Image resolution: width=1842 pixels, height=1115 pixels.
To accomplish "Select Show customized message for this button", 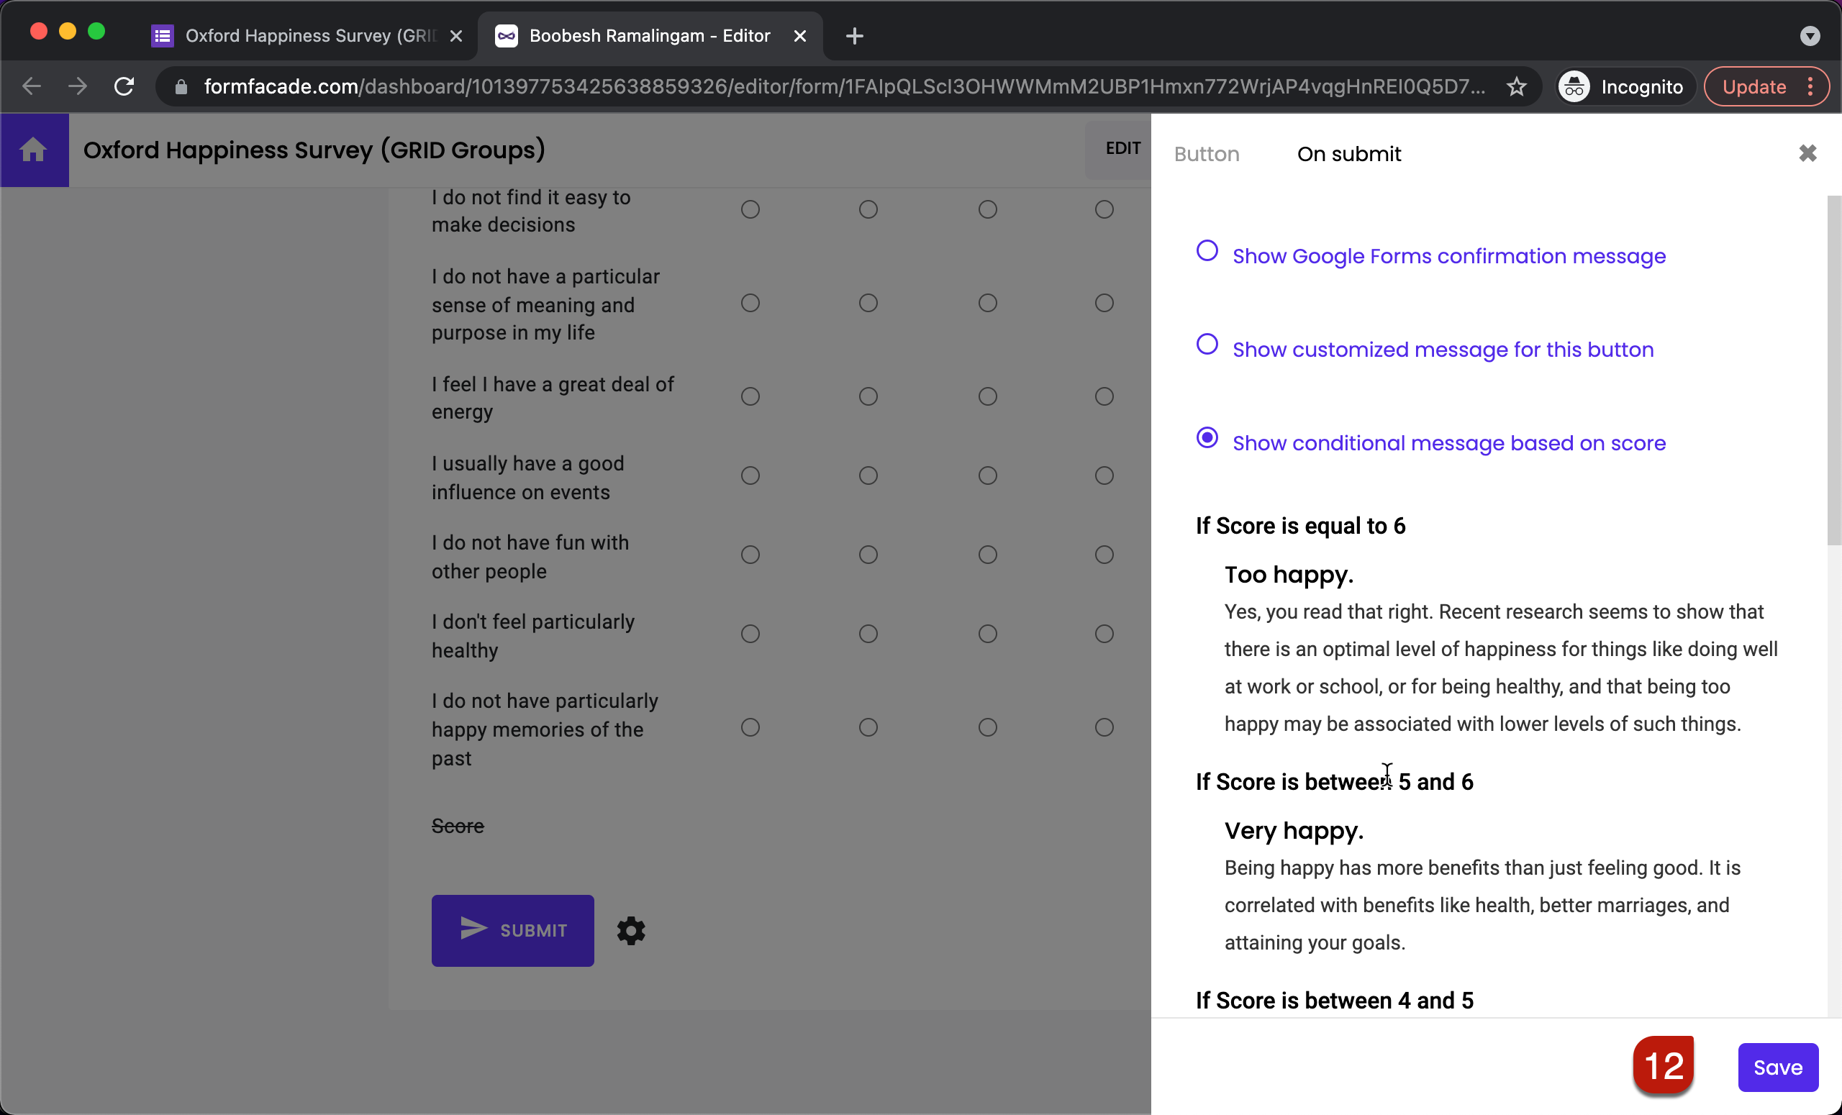I will (x=1206, y=345).
